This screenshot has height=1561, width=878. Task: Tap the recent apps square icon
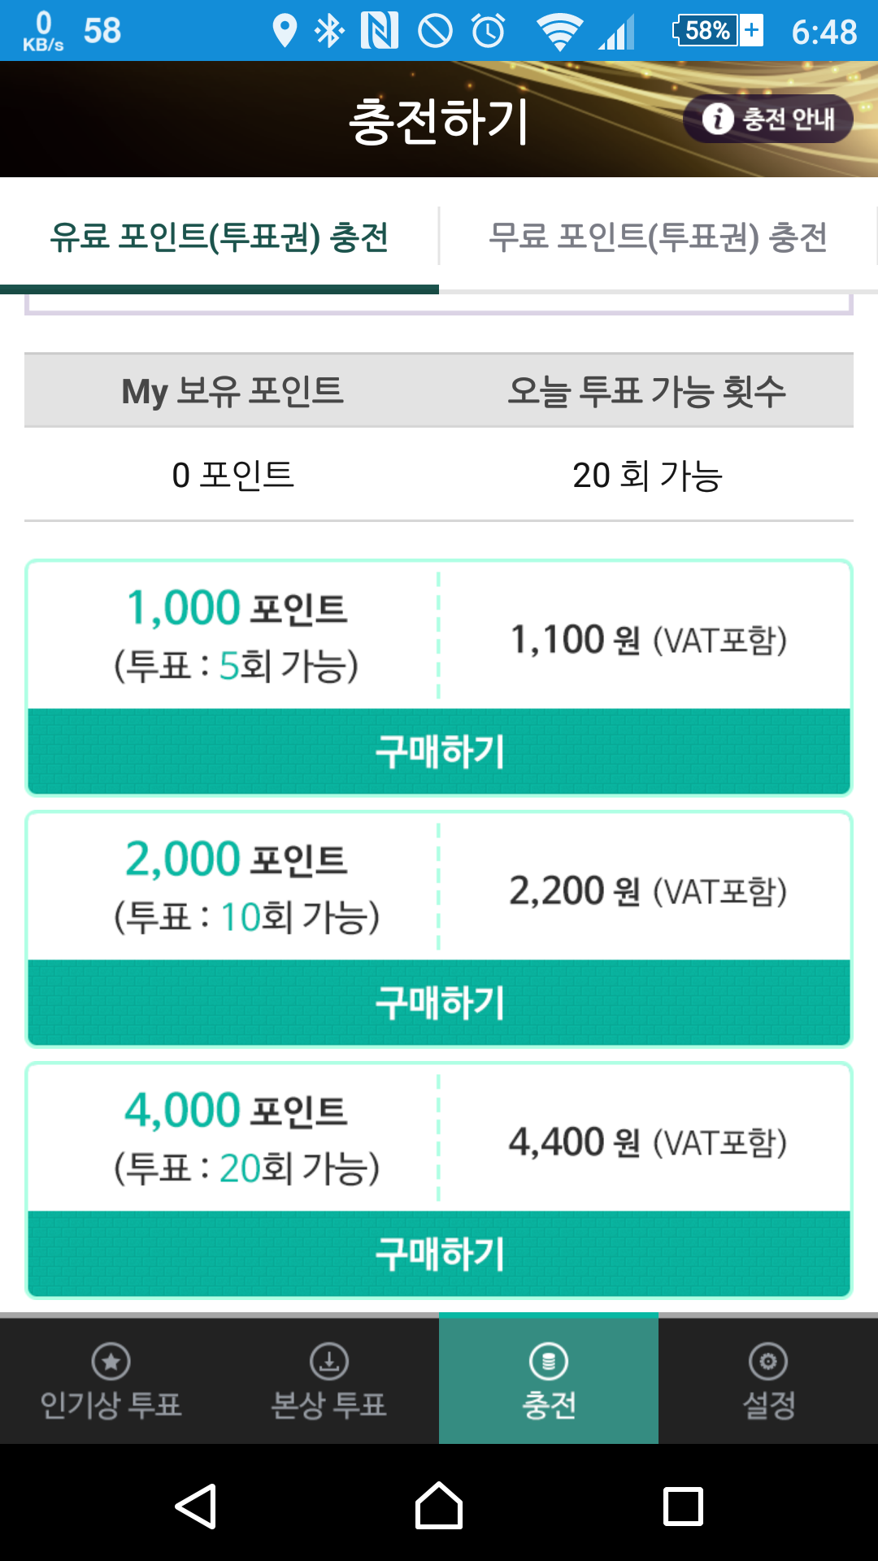point(683,1507)
